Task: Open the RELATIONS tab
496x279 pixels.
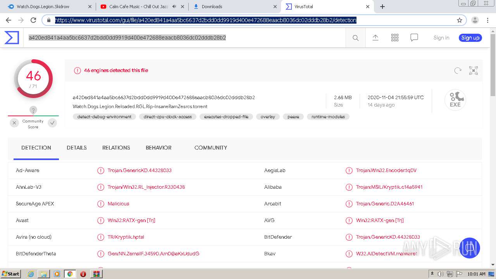Action: 116,148
